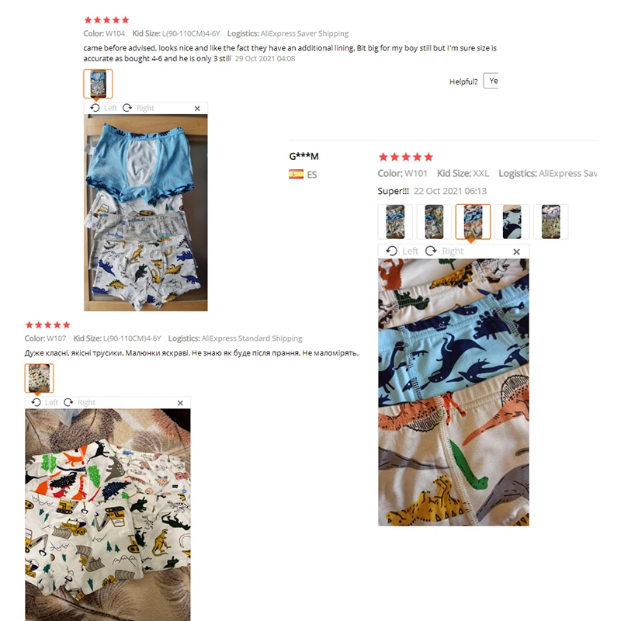Close the W107 review photo viewer

tap(180, 403)
